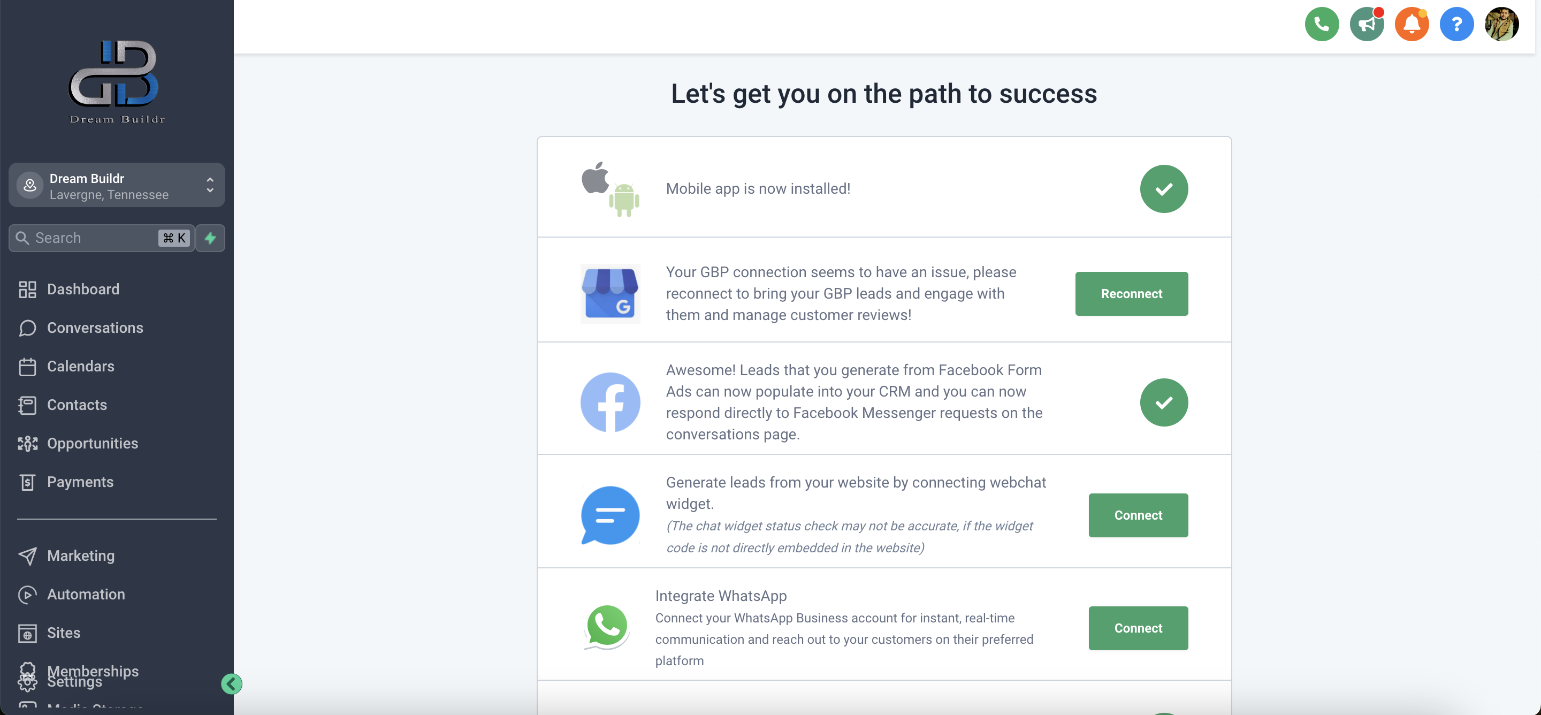Click the WhatsApp logo icon

pyautogui.click(x=607, y=627)
